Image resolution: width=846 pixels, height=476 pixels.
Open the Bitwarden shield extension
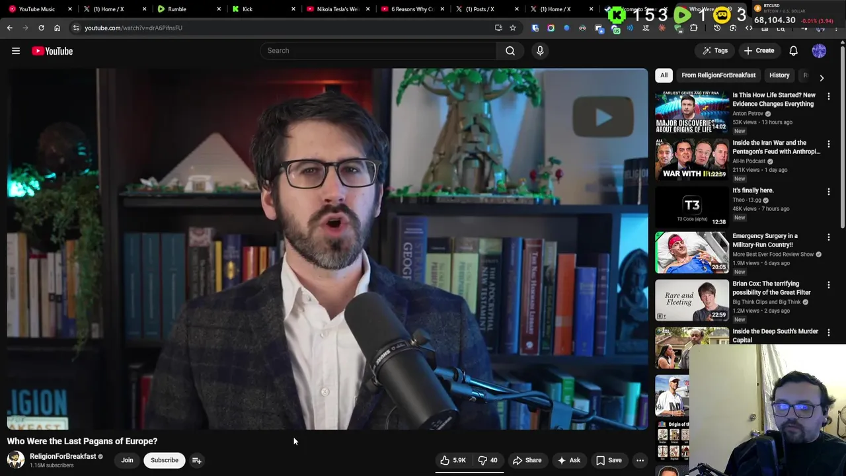[x=535, y=28]
